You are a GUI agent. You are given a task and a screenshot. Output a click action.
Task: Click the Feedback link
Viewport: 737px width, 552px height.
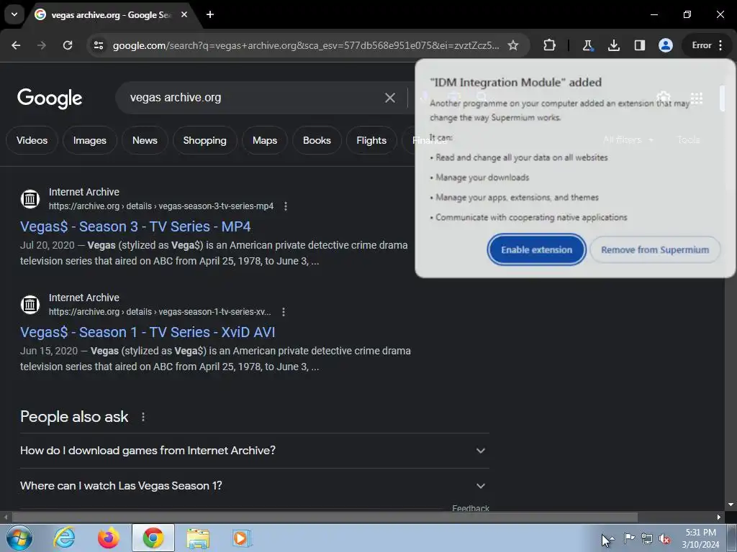[x=471, y=508]
